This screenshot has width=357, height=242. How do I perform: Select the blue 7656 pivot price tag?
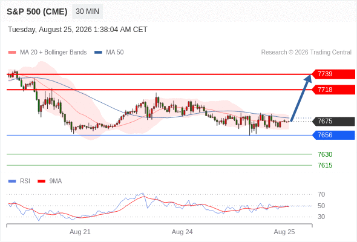[x=333, y=136]
